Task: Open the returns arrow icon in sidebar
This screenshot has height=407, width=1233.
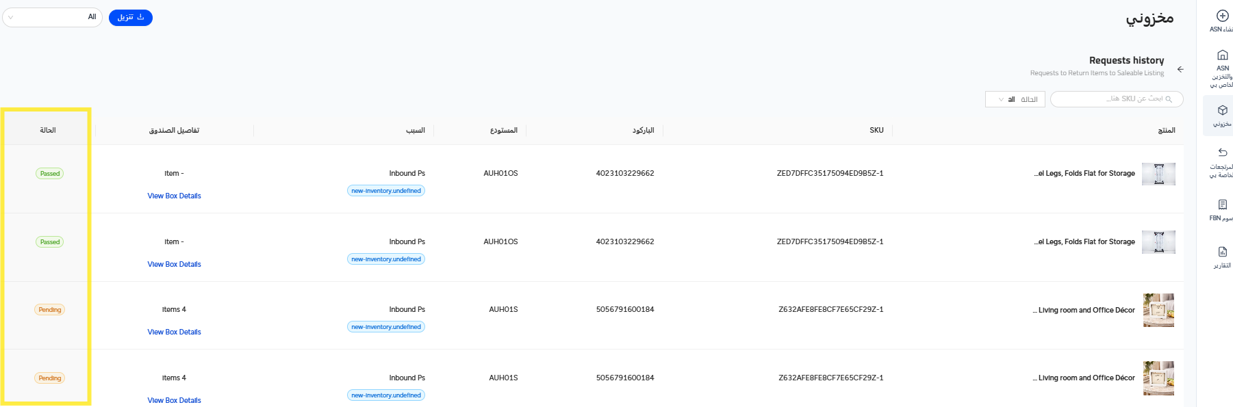Action: click(x=1222, y=153)
